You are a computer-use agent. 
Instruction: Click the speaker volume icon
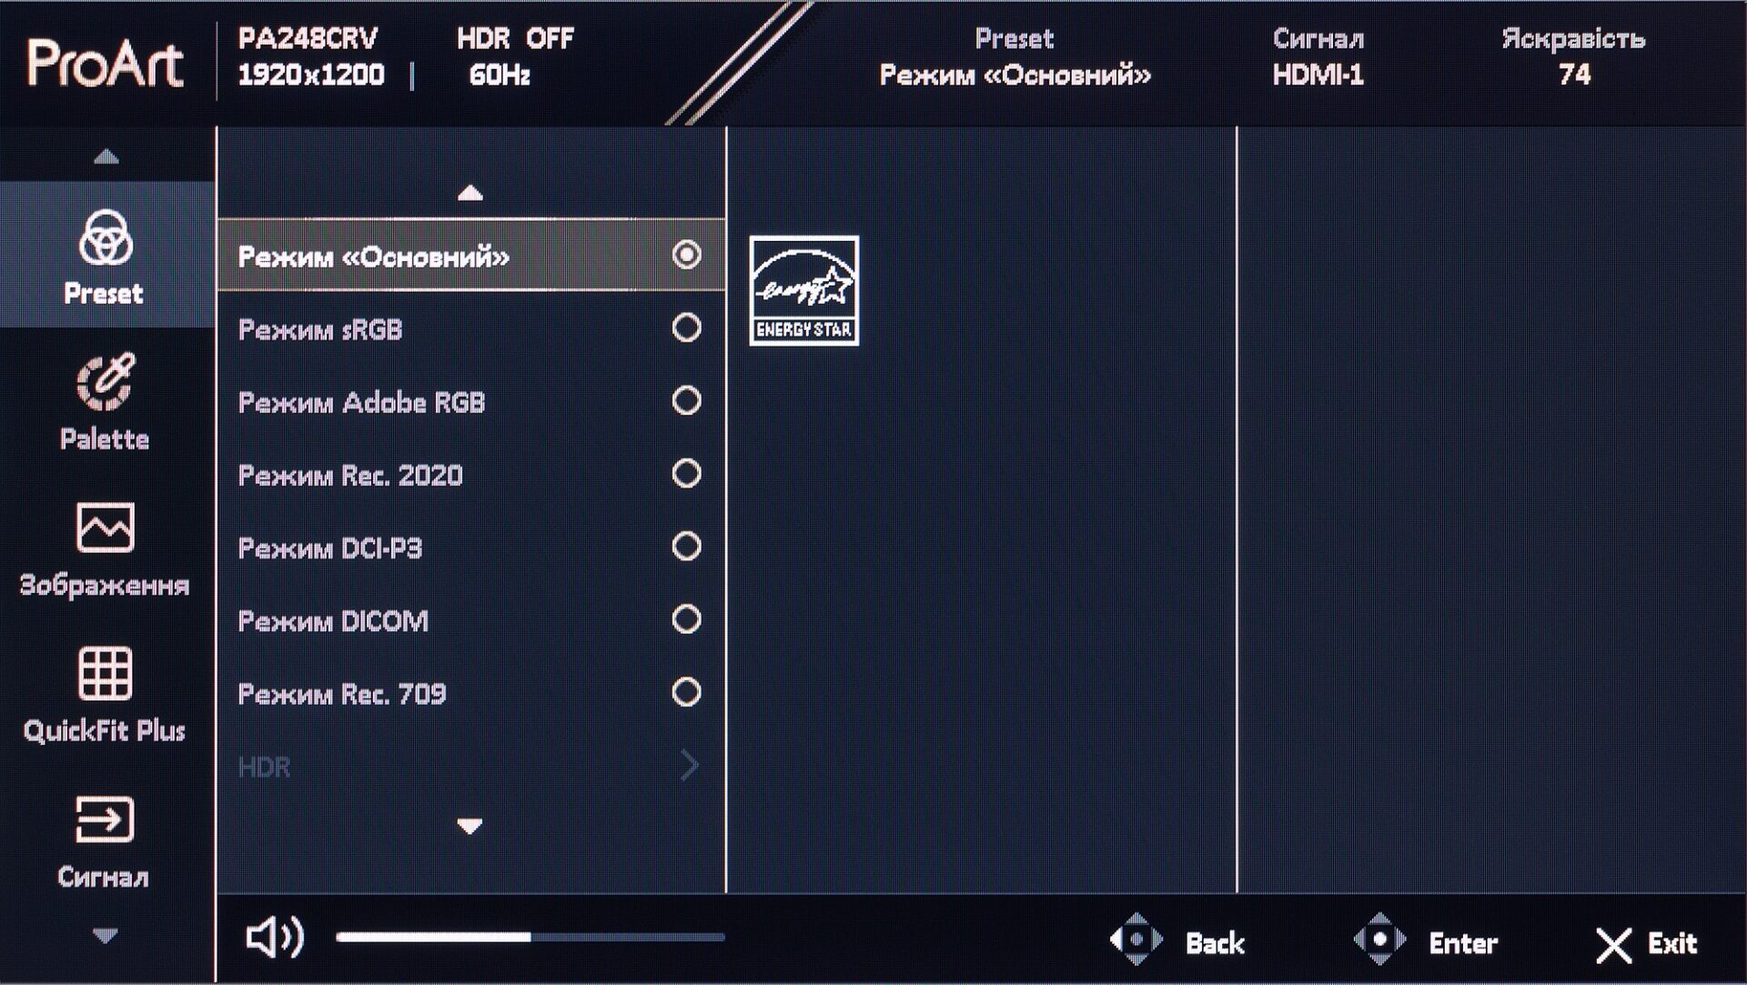[275, 937]
